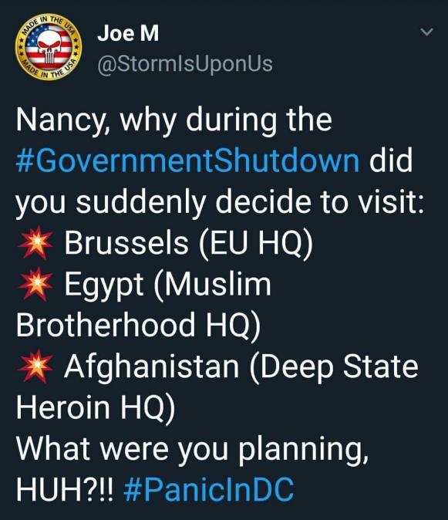This screenshot has height=520, width=448.
Task: Click the "What were you planning," line
Action: (x=192, y=448)
